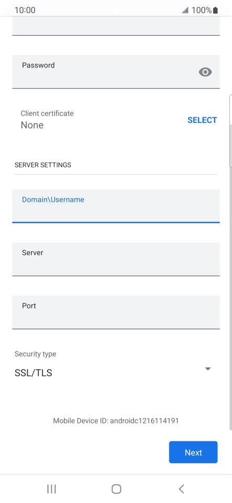Tap the Android back arrow icon
Viewport: 232px width, 503px height.
[x=181, y=489]
